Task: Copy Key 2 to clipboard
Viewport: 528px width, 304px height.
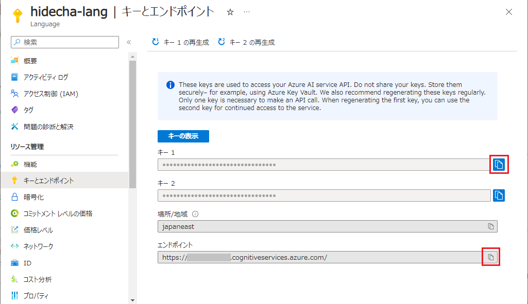Action: (x=499, y=195)
